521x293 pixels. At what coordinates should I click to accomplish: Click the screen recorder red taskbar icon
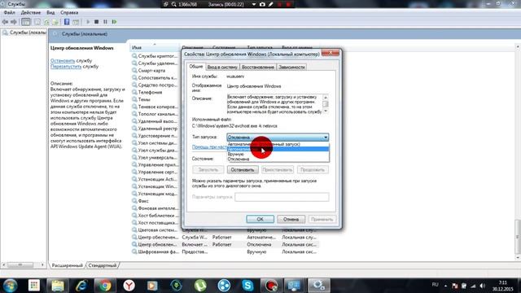(271, 286)
